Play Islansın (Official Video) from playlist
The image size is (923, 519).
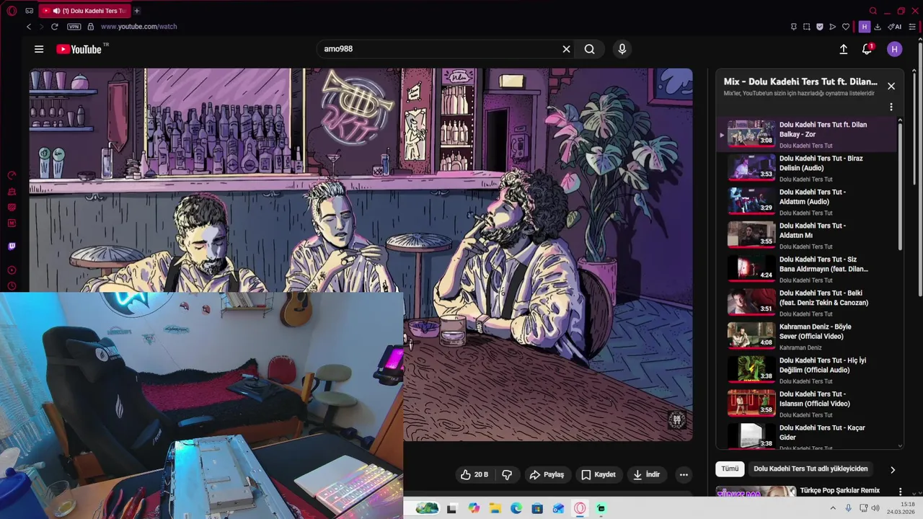(806, 404)
